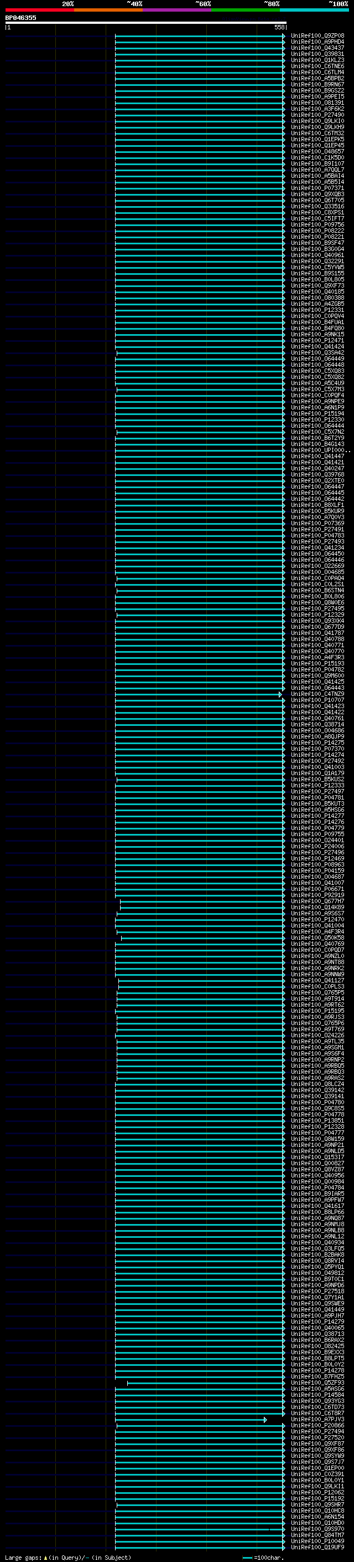Click the alignment bar for UniRef100_C6TNE6
Viewport: 354px width, 1562px height.
coord(200,66)
